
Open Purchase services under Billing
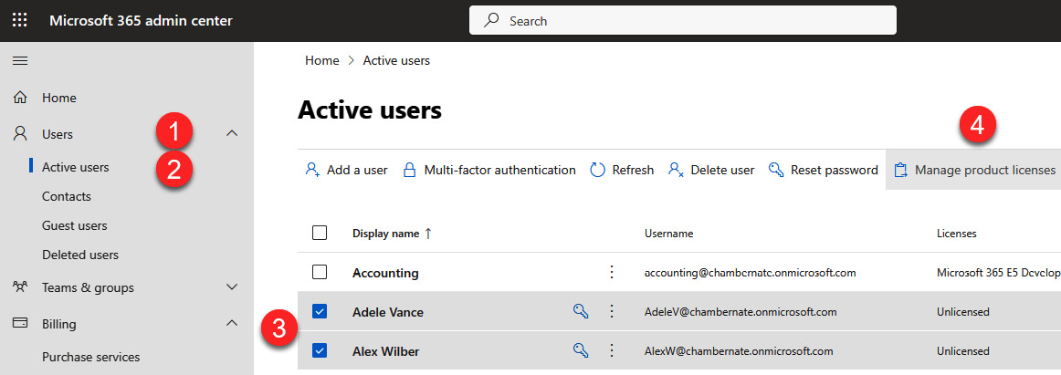point(90,357)
